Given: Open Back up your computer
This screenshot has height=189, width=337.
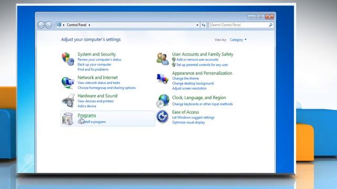Looking at the screenshot, I should pyautogui.click(x=94, y=65).
